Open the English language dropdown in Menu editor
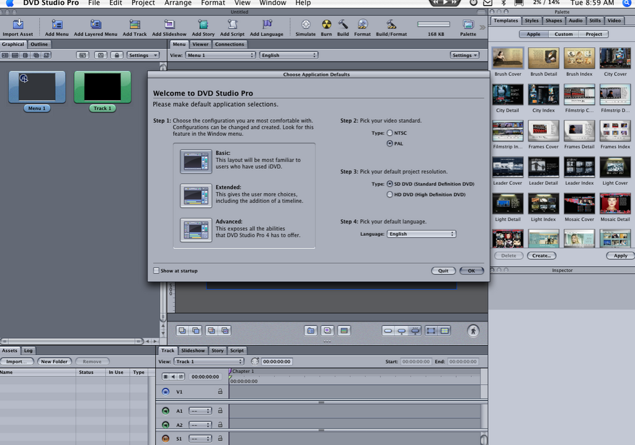The height and width of the screenshot is (445, 635). pyautogui.click(x=288, y=55)
